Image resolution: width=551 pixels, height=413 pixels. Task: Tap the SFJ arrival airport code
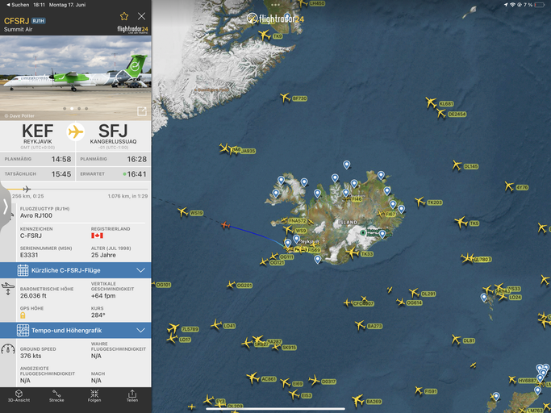(x=113, y=131)
